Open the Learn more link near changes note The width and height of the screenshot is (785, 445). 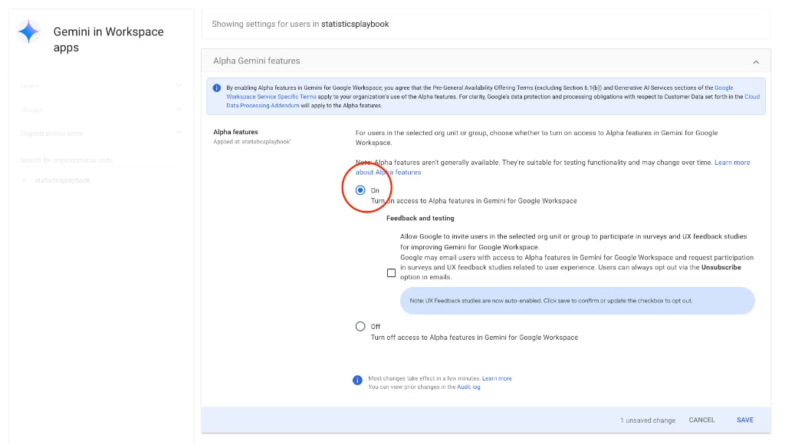[497, 378]
